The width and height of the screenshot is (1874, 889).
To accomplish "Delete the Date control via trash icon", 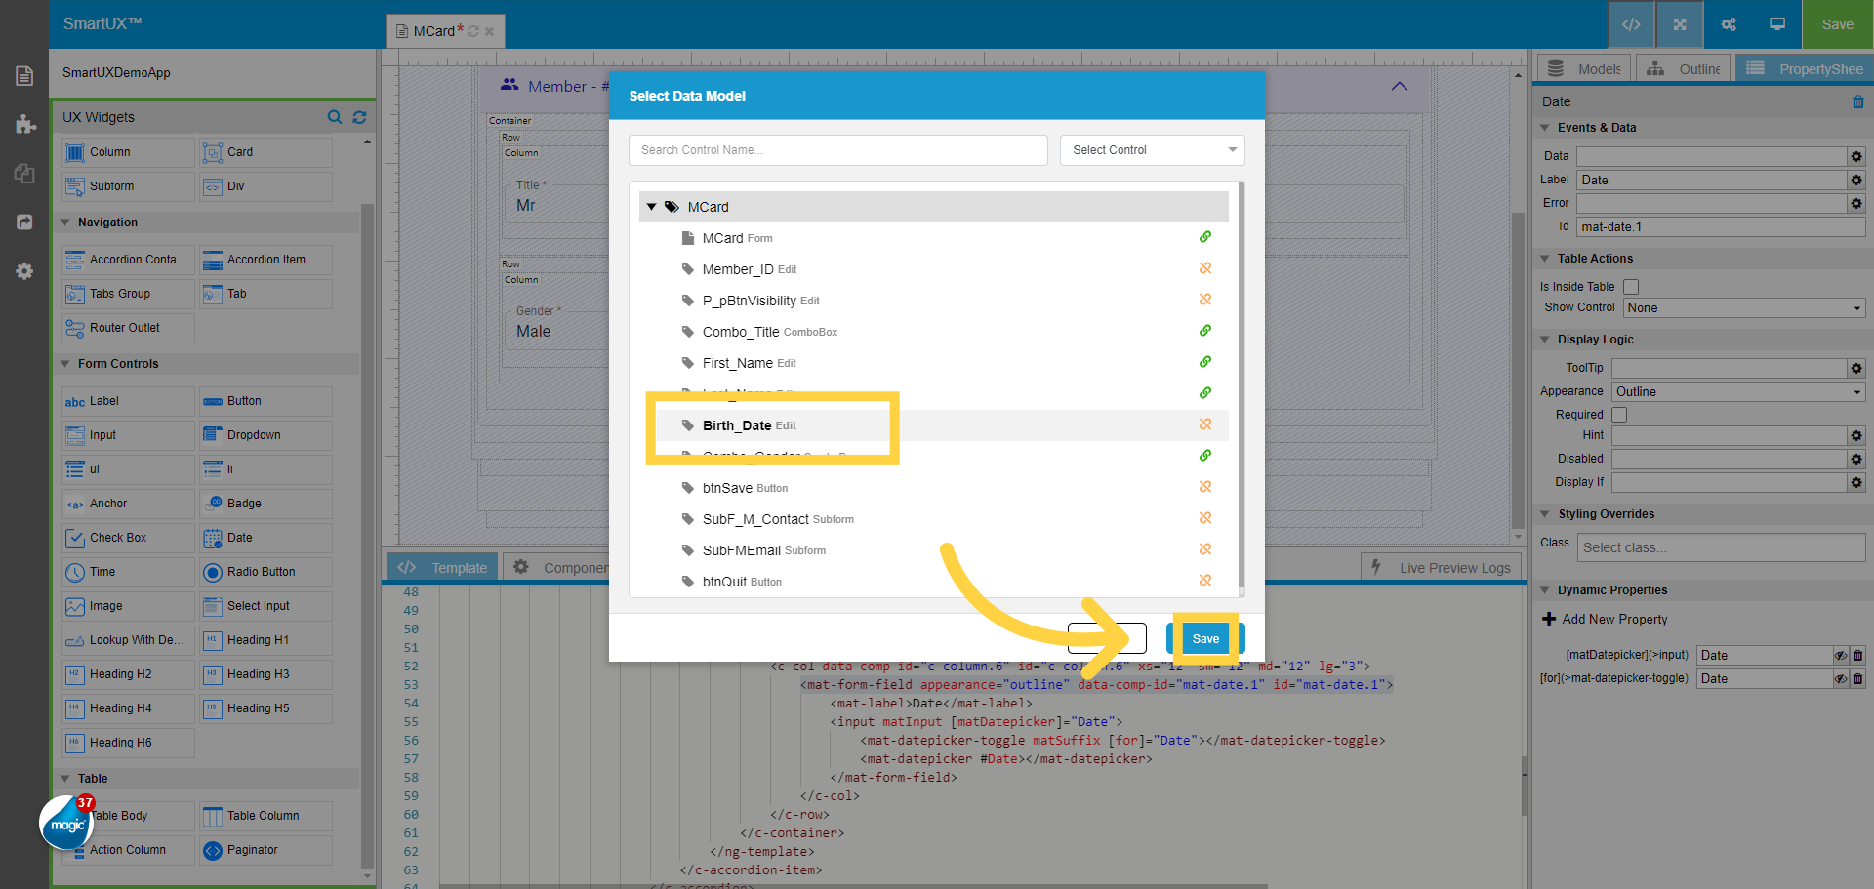I will pyautogui.click(x=1857, y=101).
